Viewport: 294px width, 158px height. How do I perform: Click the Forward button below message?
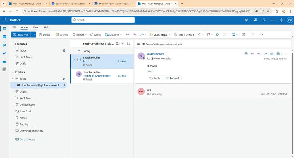click(x=172, y=78)
